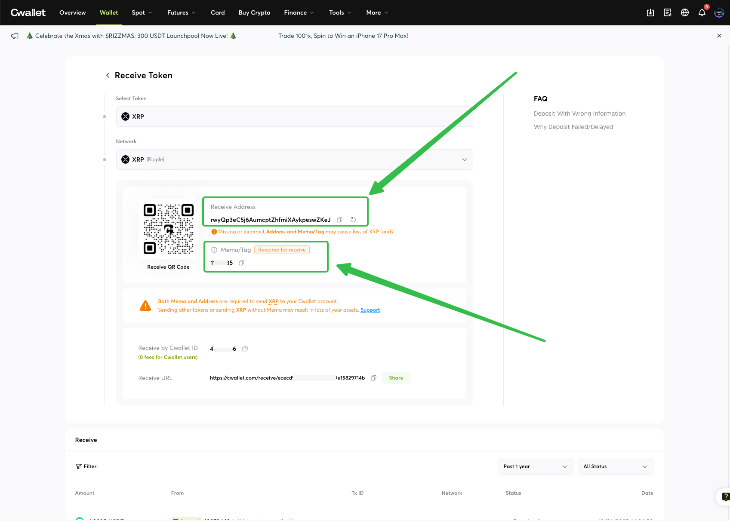Copy the Cwallet ID
This screenshot has width=730, height=521.
[x=245, y=349]
